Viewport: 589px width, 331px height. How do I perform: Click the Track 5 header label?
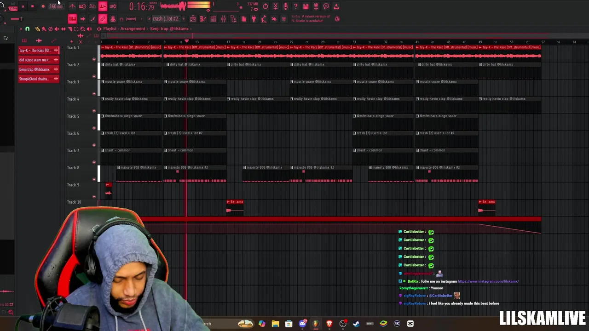[73, 116]
